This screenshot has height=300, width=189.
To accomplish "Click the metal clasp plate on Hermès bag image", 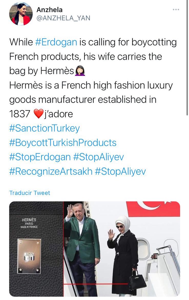I will pyautogui.click(x=29, y=256).
